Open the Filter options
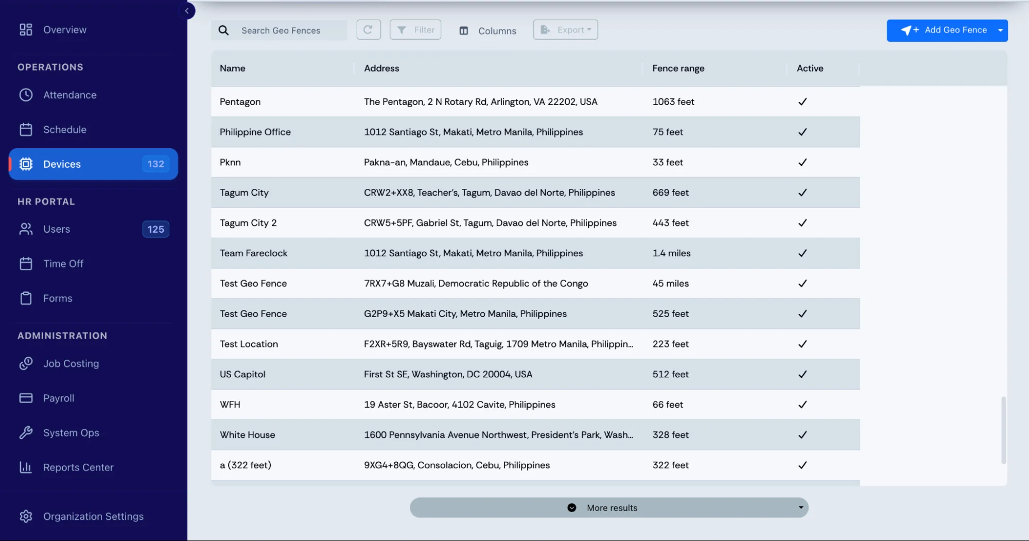Screen dimensions: 1029x541 [x=415, y=30]
